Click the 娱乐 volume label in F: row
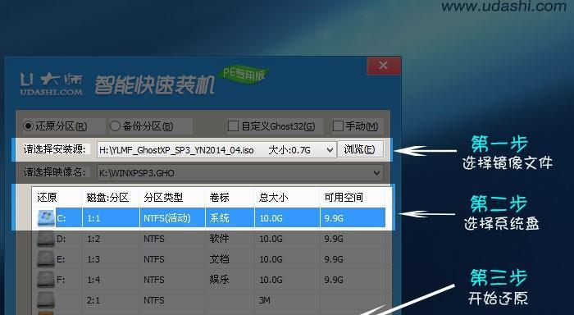The image size is (574, 315). pyautogui.click(x=219, y=280)
